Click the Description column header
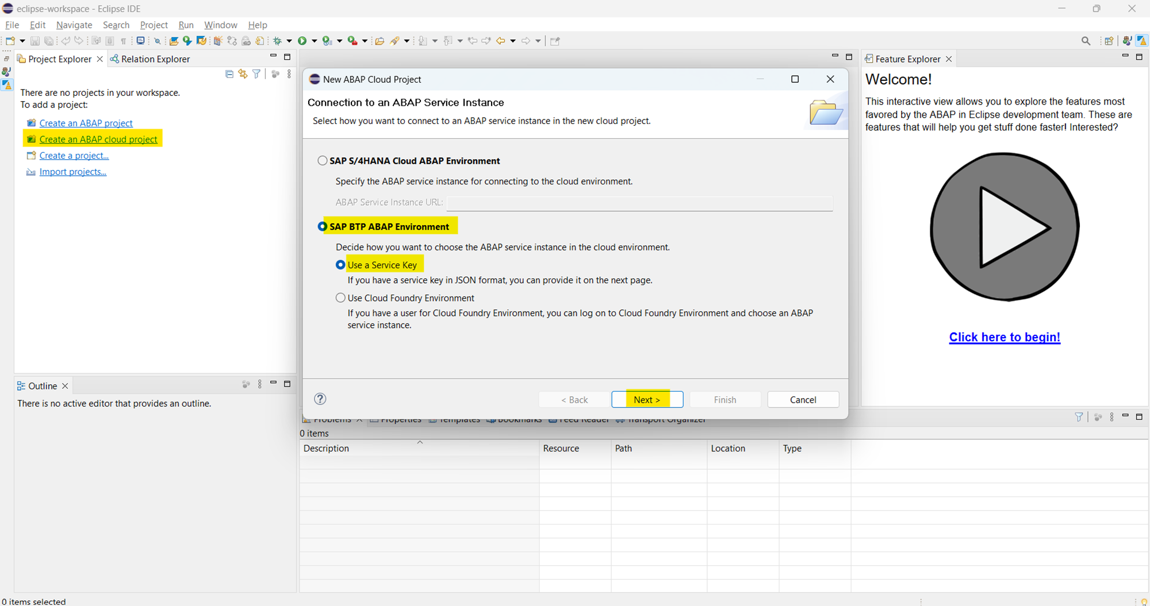Image resolution: width=1150 pixels, height=606 pixels. [326, 449]
